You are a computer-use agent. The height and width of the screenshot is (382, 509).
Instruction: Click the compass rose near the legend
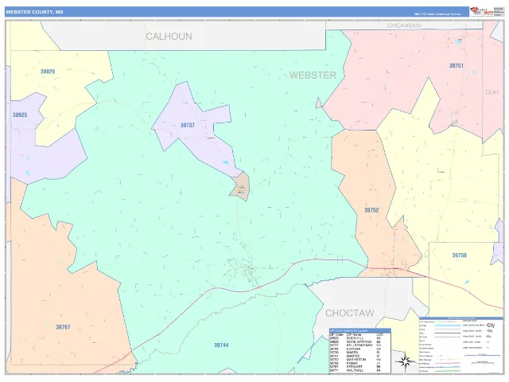[x=405, y=361]
